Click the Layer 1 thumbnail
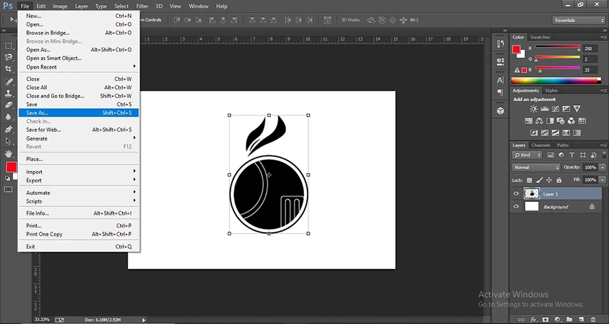Screen dimensions: 609x324 (532, 194)
